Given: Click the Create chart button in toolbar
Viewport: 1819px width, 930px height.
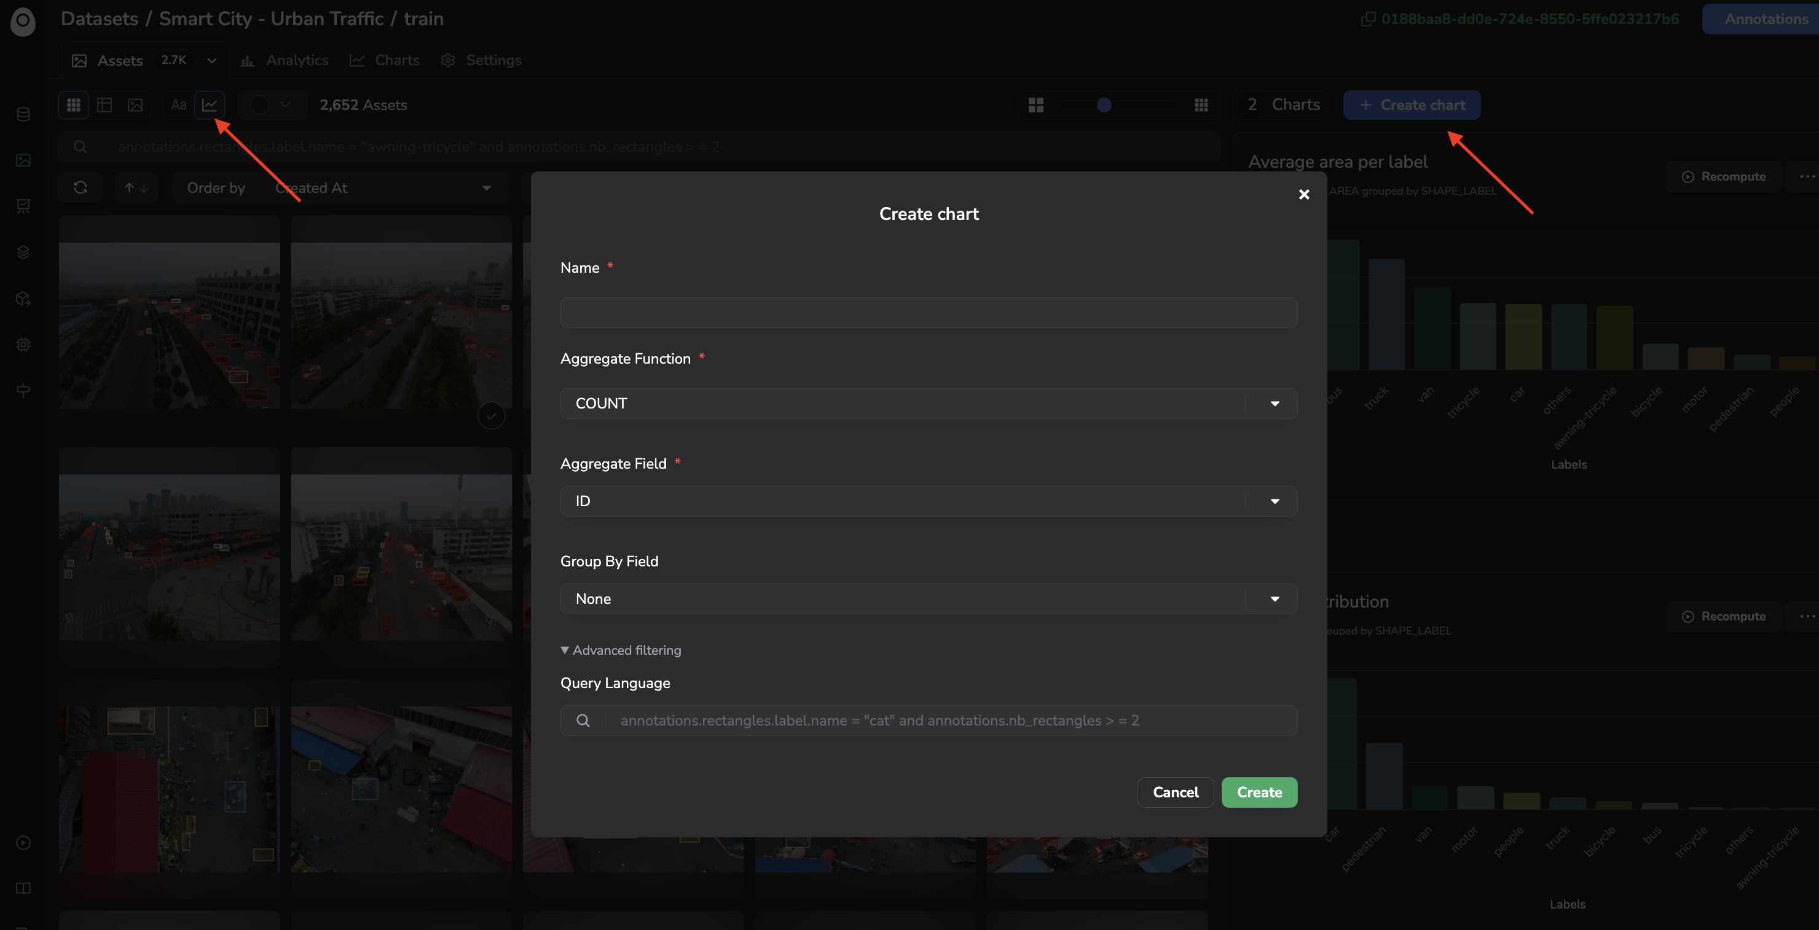Looking at the screenshot, I should 1412,105.
